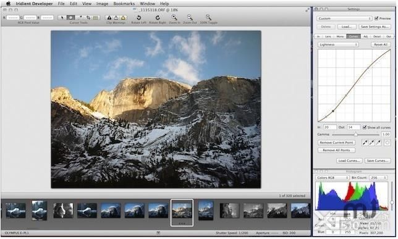The width and height of the screenshot is (398, 239).
Task: Click the full screen arrows in image window
Action: coord(307,10)
